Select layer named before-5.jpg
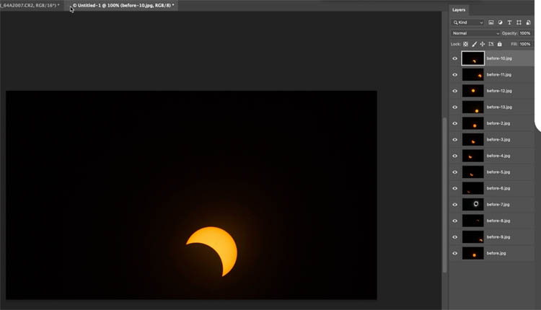Viewport: 541px width, 310px height. pos(498,172)
